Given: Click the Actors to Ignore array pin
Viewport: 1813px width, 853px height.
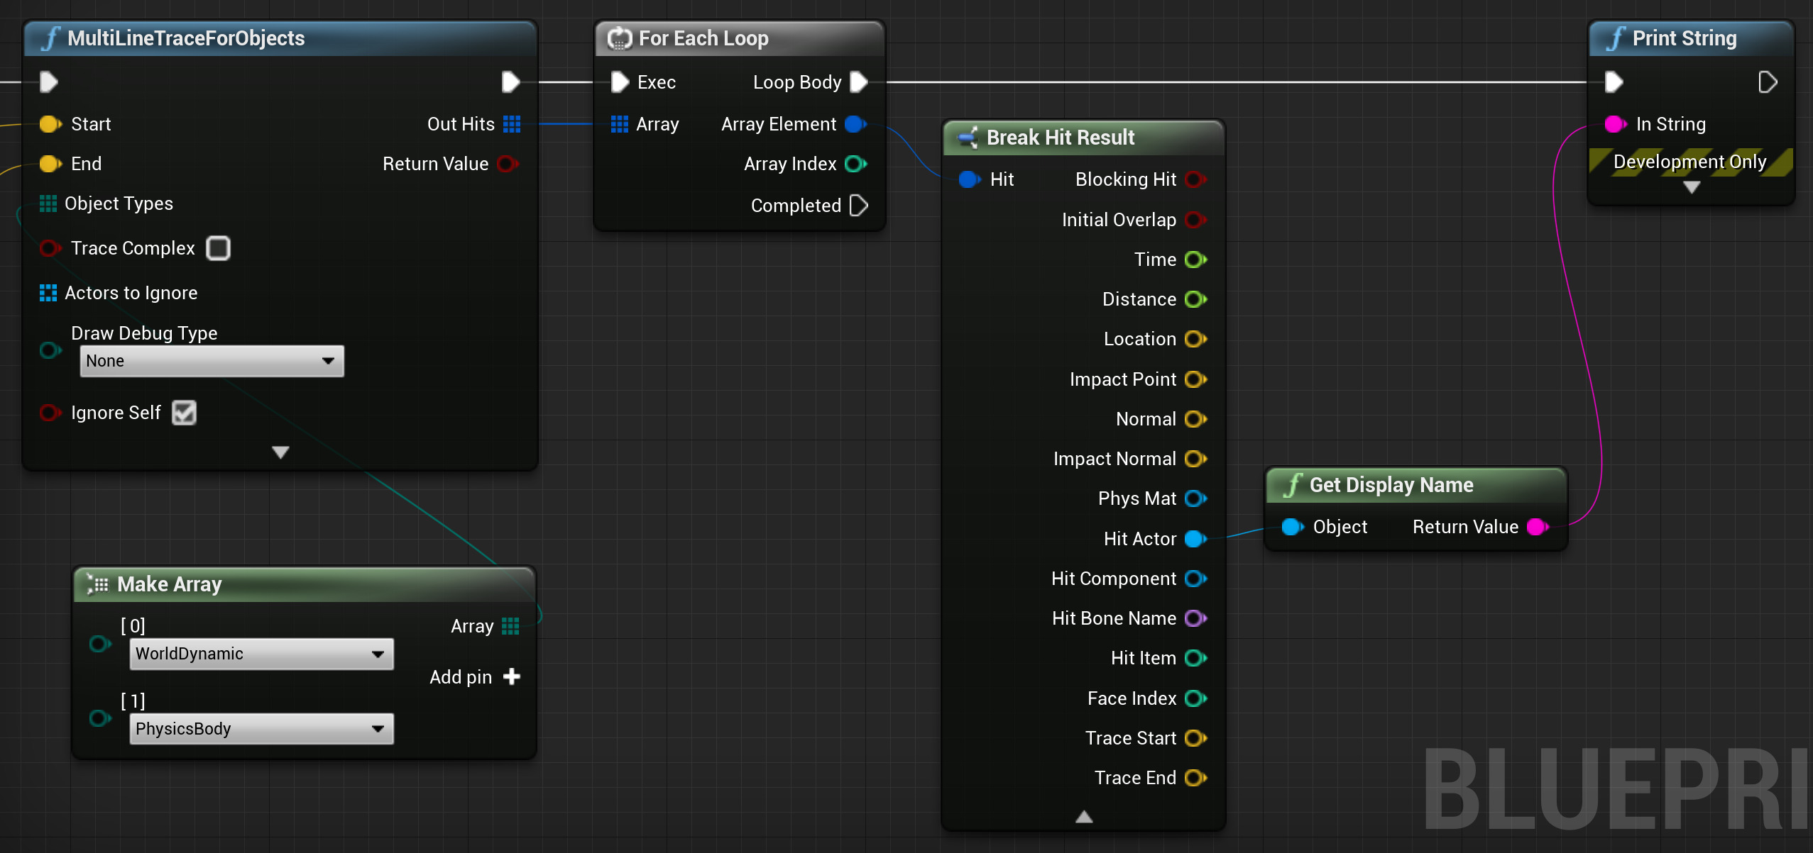Looking at the screenshot, I should tap(48, 293).
